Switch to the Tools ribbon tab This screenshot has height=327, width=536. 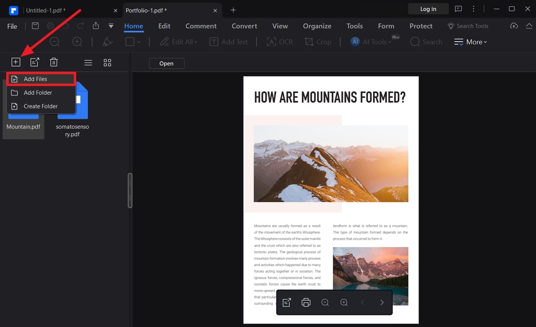355,26
